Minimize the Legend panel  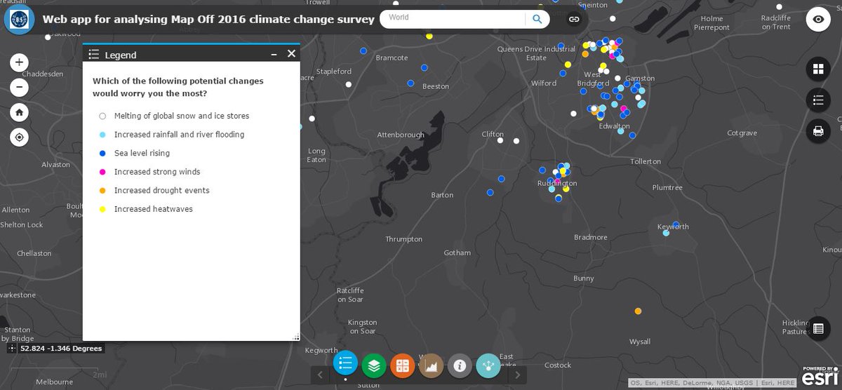point(274,54)
